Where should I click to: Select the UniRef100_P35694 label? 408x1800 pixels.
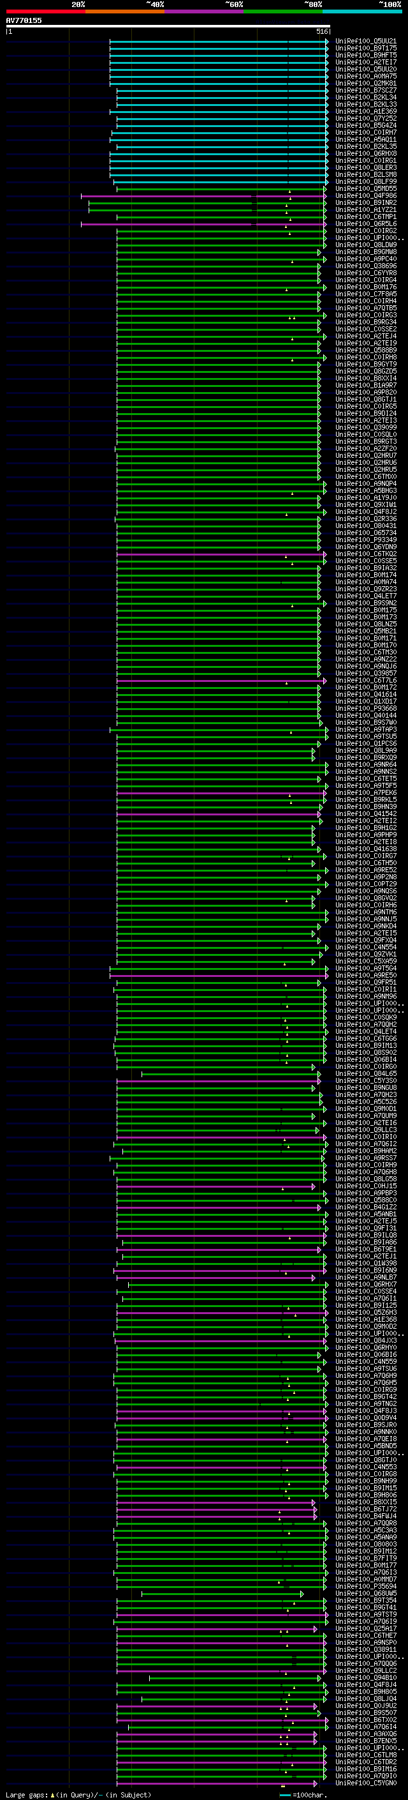click(366, 1585)
